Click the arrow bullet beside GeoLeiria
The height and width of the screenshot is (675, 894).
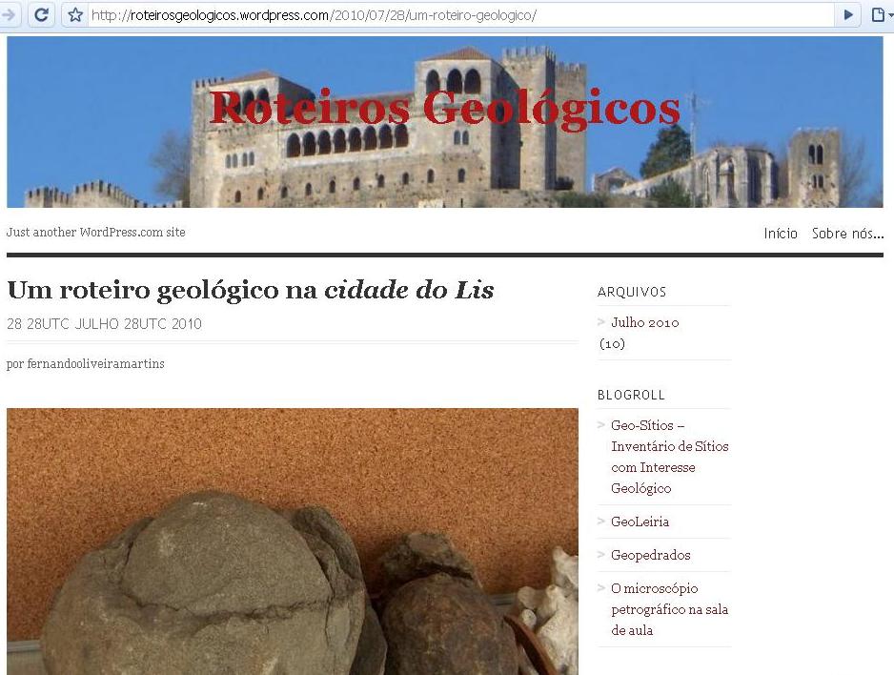pos(601,522)
